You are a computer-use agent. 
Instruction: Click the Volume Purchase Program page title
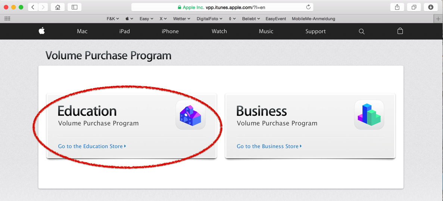point(109,55)
